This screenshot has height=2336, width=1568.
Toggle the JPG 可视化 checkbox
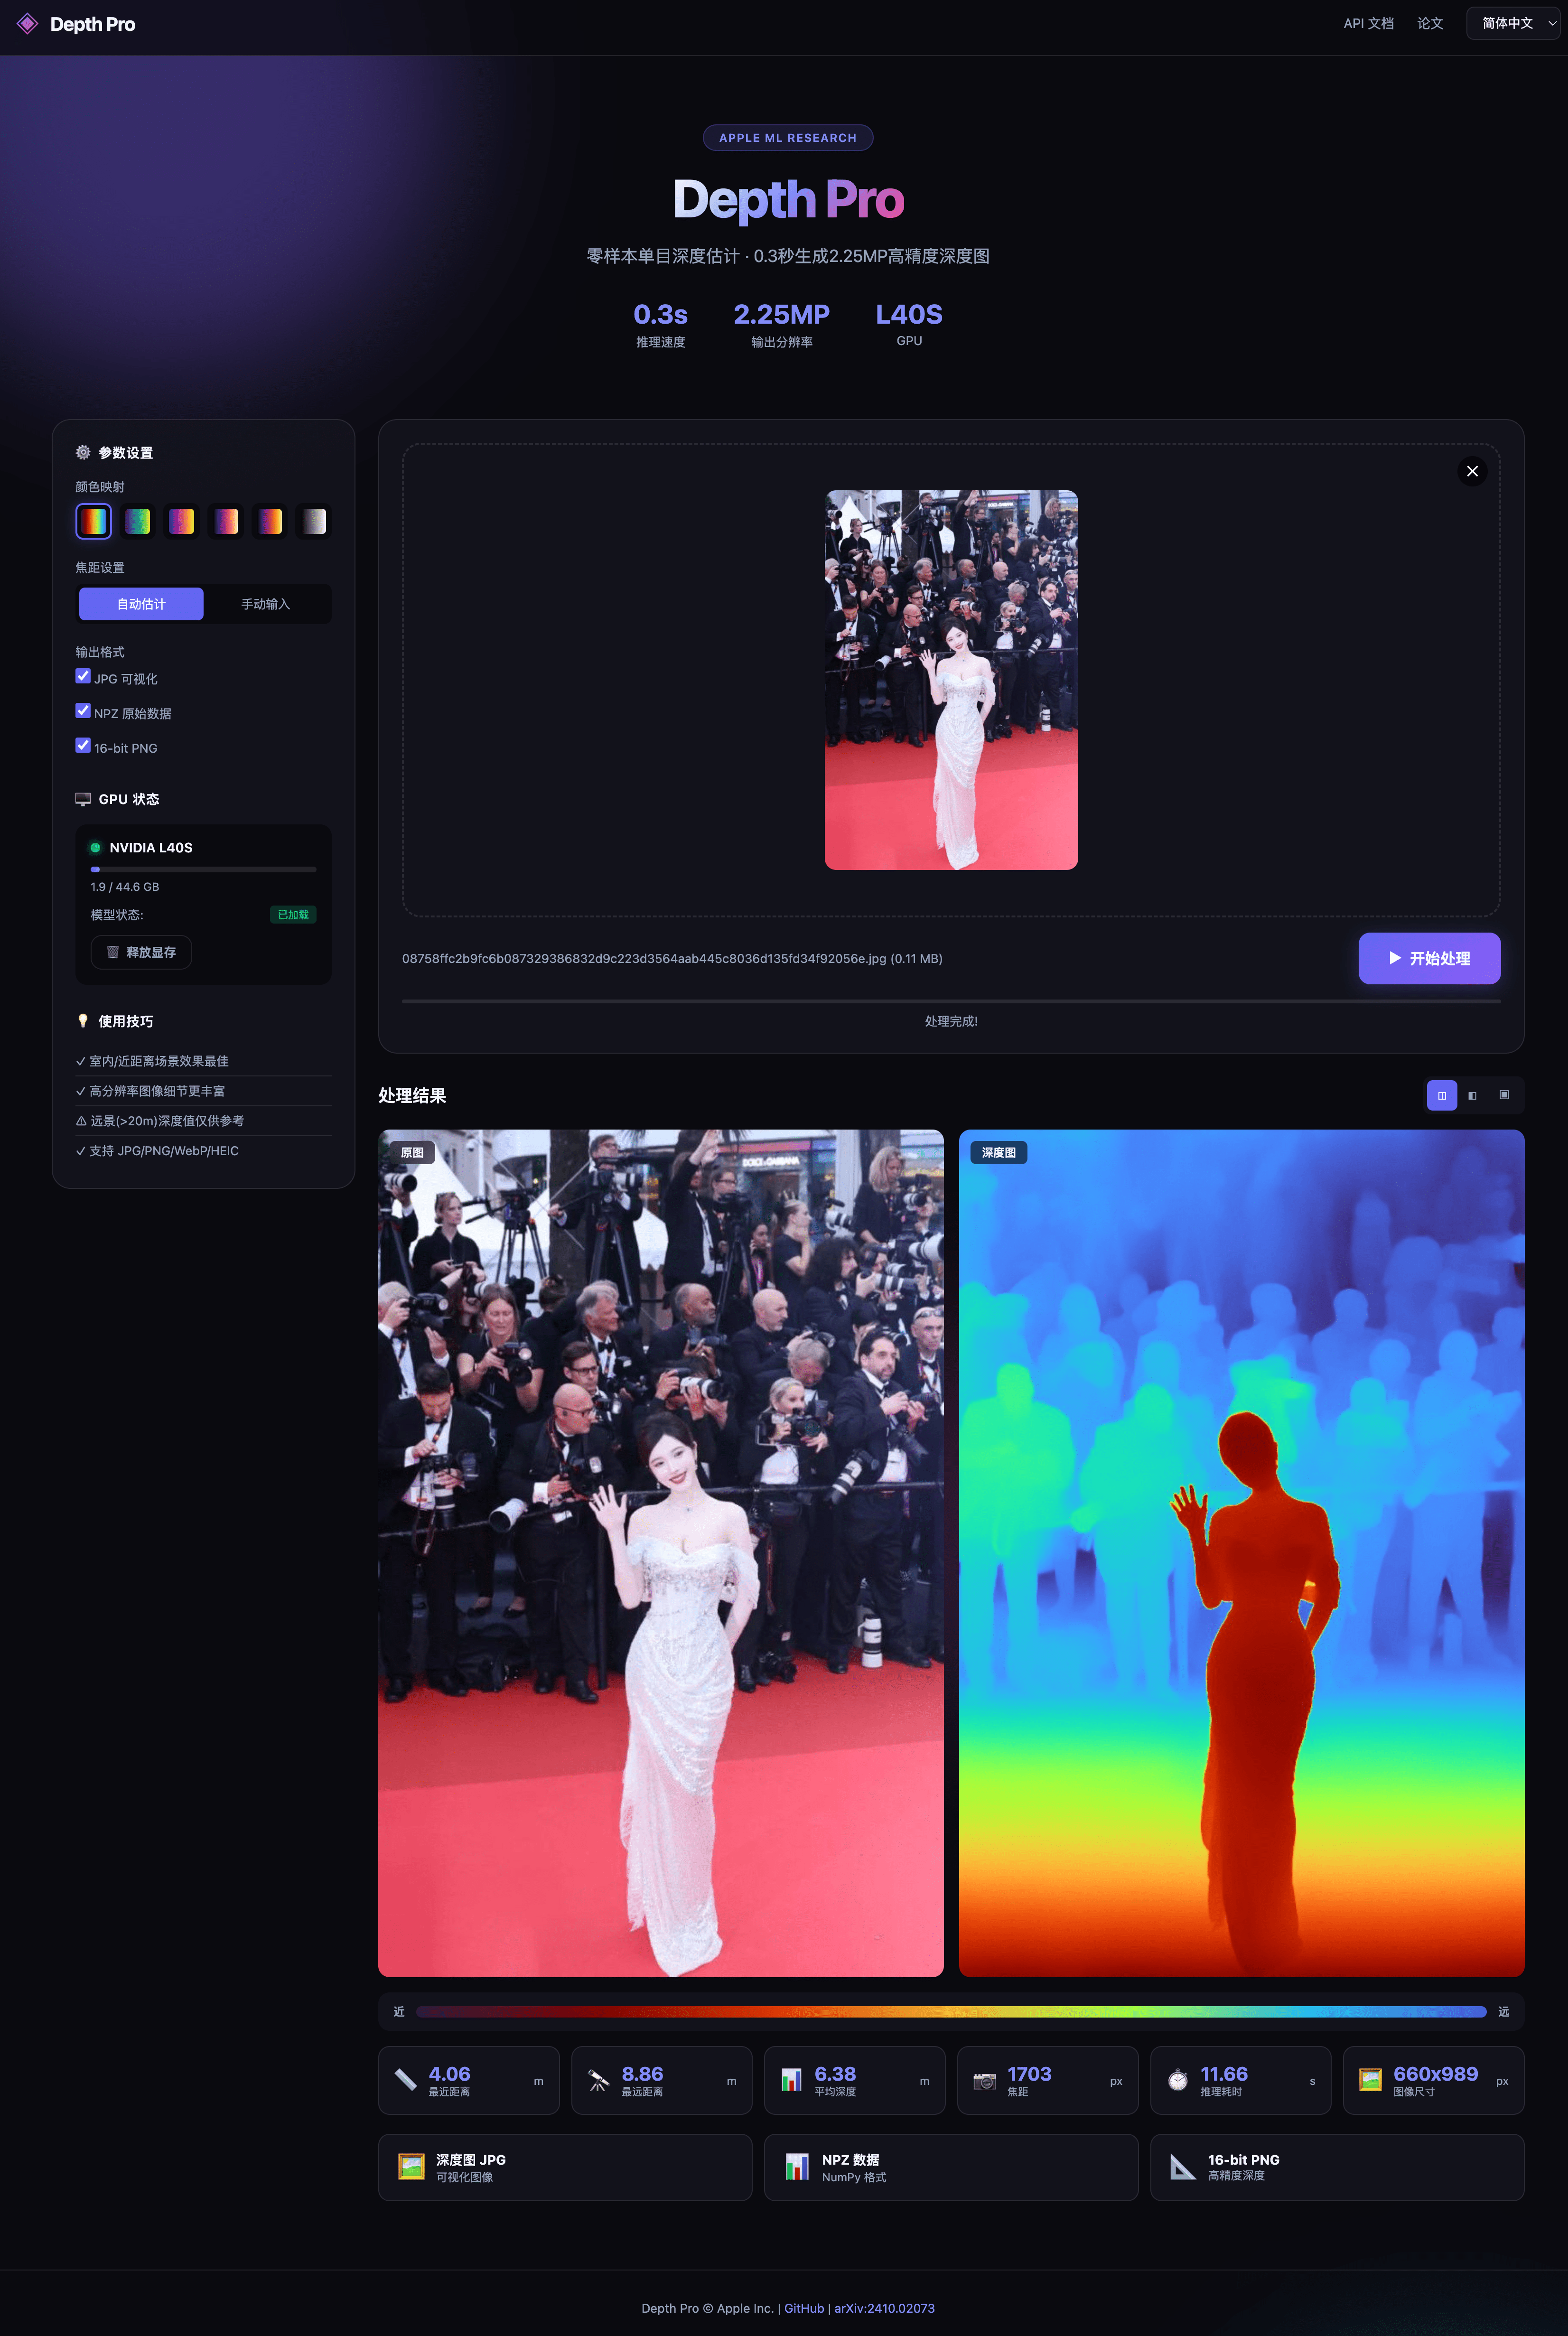pyautogui.click(x=83, y=676)
